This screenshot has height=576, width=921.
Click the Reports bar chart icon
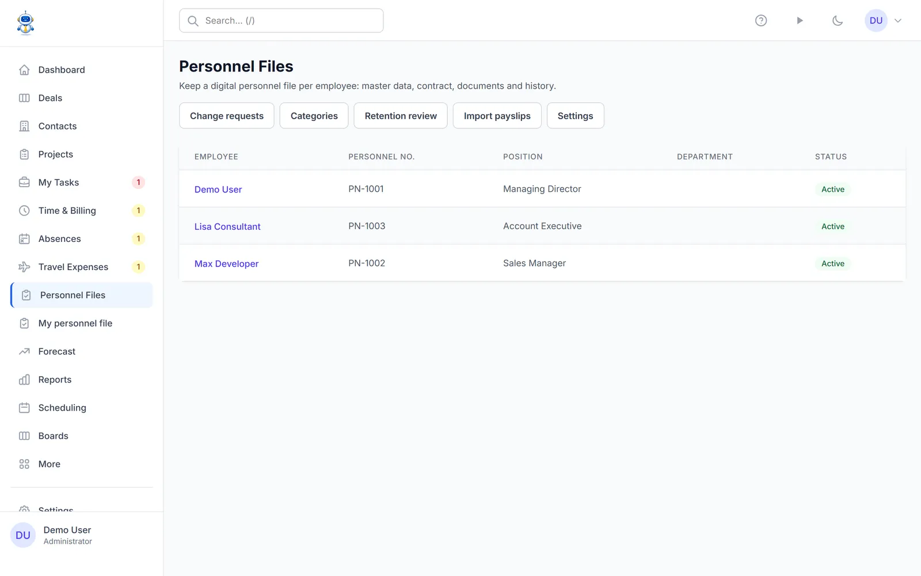pyautogui.click(x=24, y=380)
